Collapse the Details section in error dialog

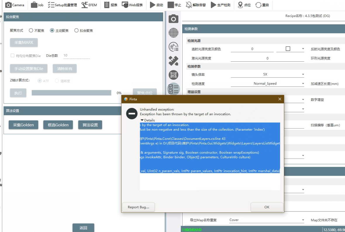click(x=142, y=120)
